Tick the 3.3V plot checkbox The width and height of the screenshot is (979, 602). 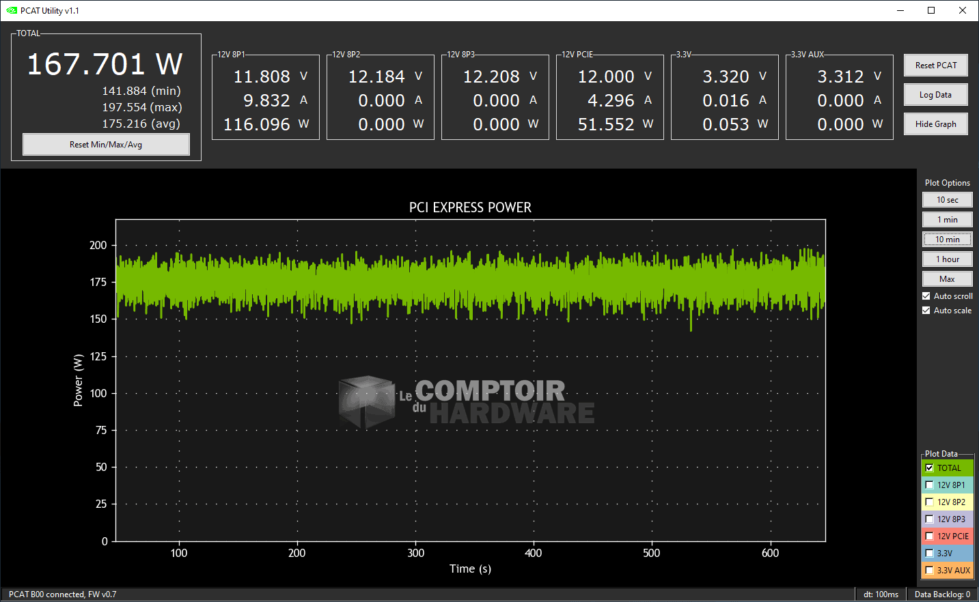pyautogui.click(x=929, y=554)
